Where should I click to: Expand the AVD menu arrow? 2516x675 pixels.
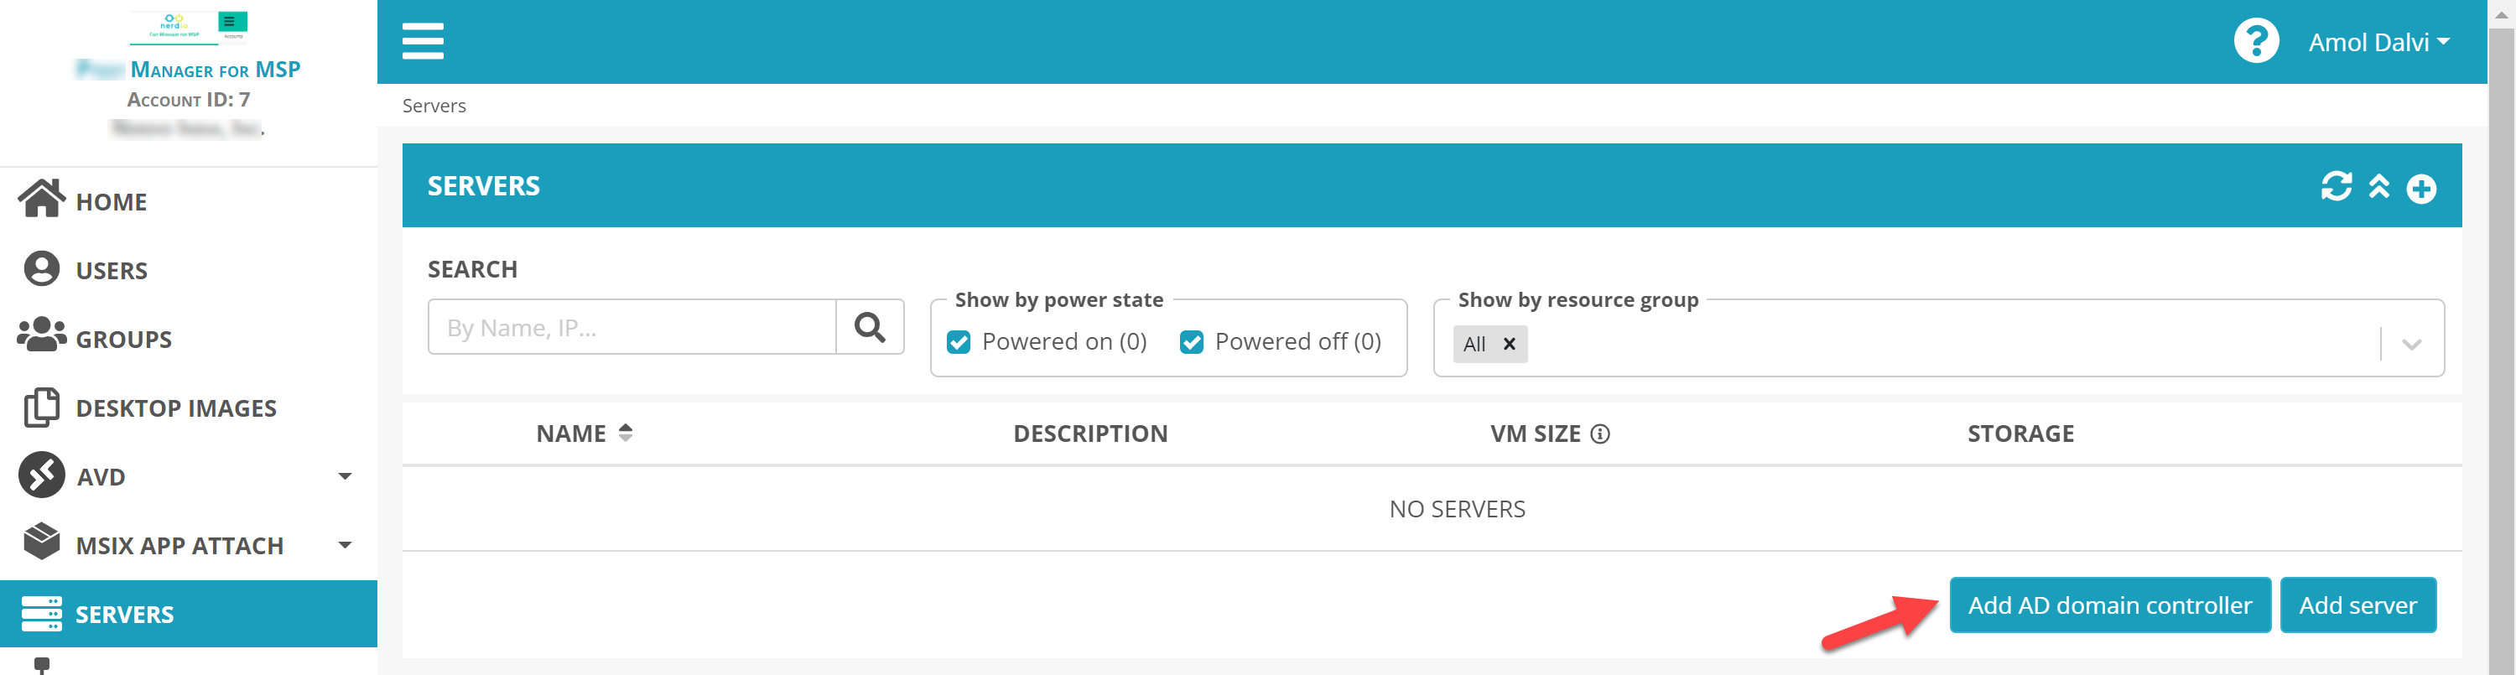345,477
